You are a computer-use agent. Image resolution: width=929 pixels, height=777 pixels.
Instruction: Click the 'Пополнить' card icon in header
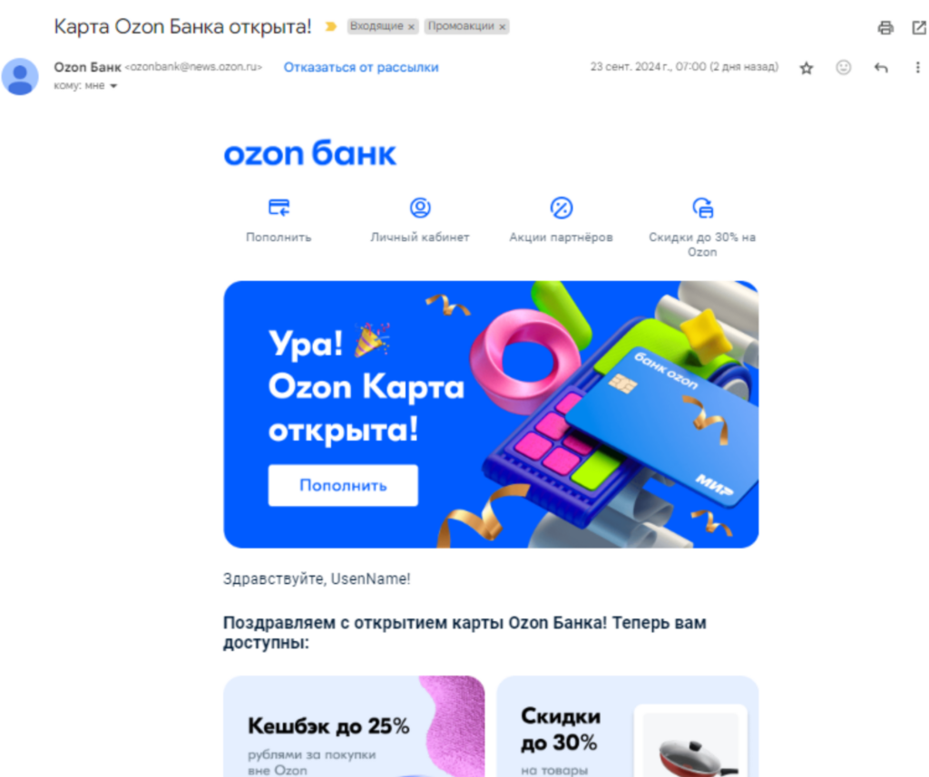(x=279, y=208)
